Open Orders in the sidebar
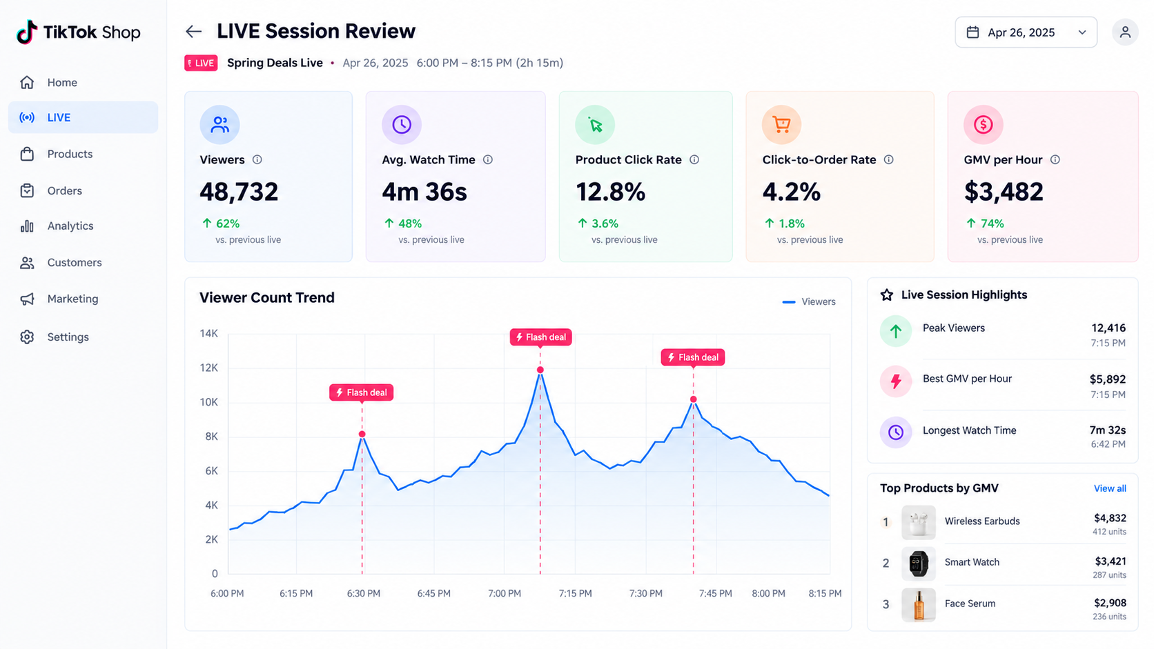This screenshot has height=649, width=1154. click(x=83, y=190)
